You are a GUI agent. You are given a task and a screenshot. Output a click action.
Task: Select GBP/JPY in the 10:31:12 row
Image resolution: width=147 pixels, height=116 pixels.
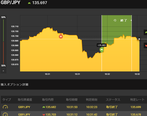(24, 114)
